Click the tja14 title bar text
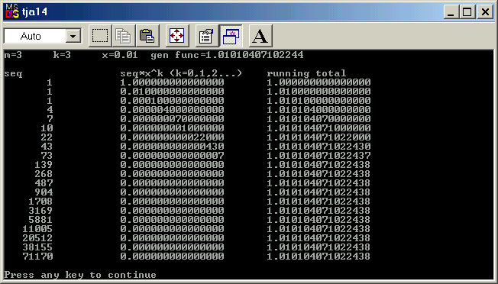 click(35, 12)
